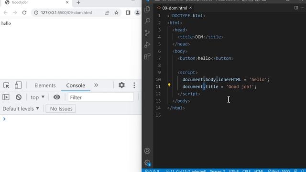Click the lightbulb code action on line 11
This screenshot has height=172, width=306.
point(169,85)
